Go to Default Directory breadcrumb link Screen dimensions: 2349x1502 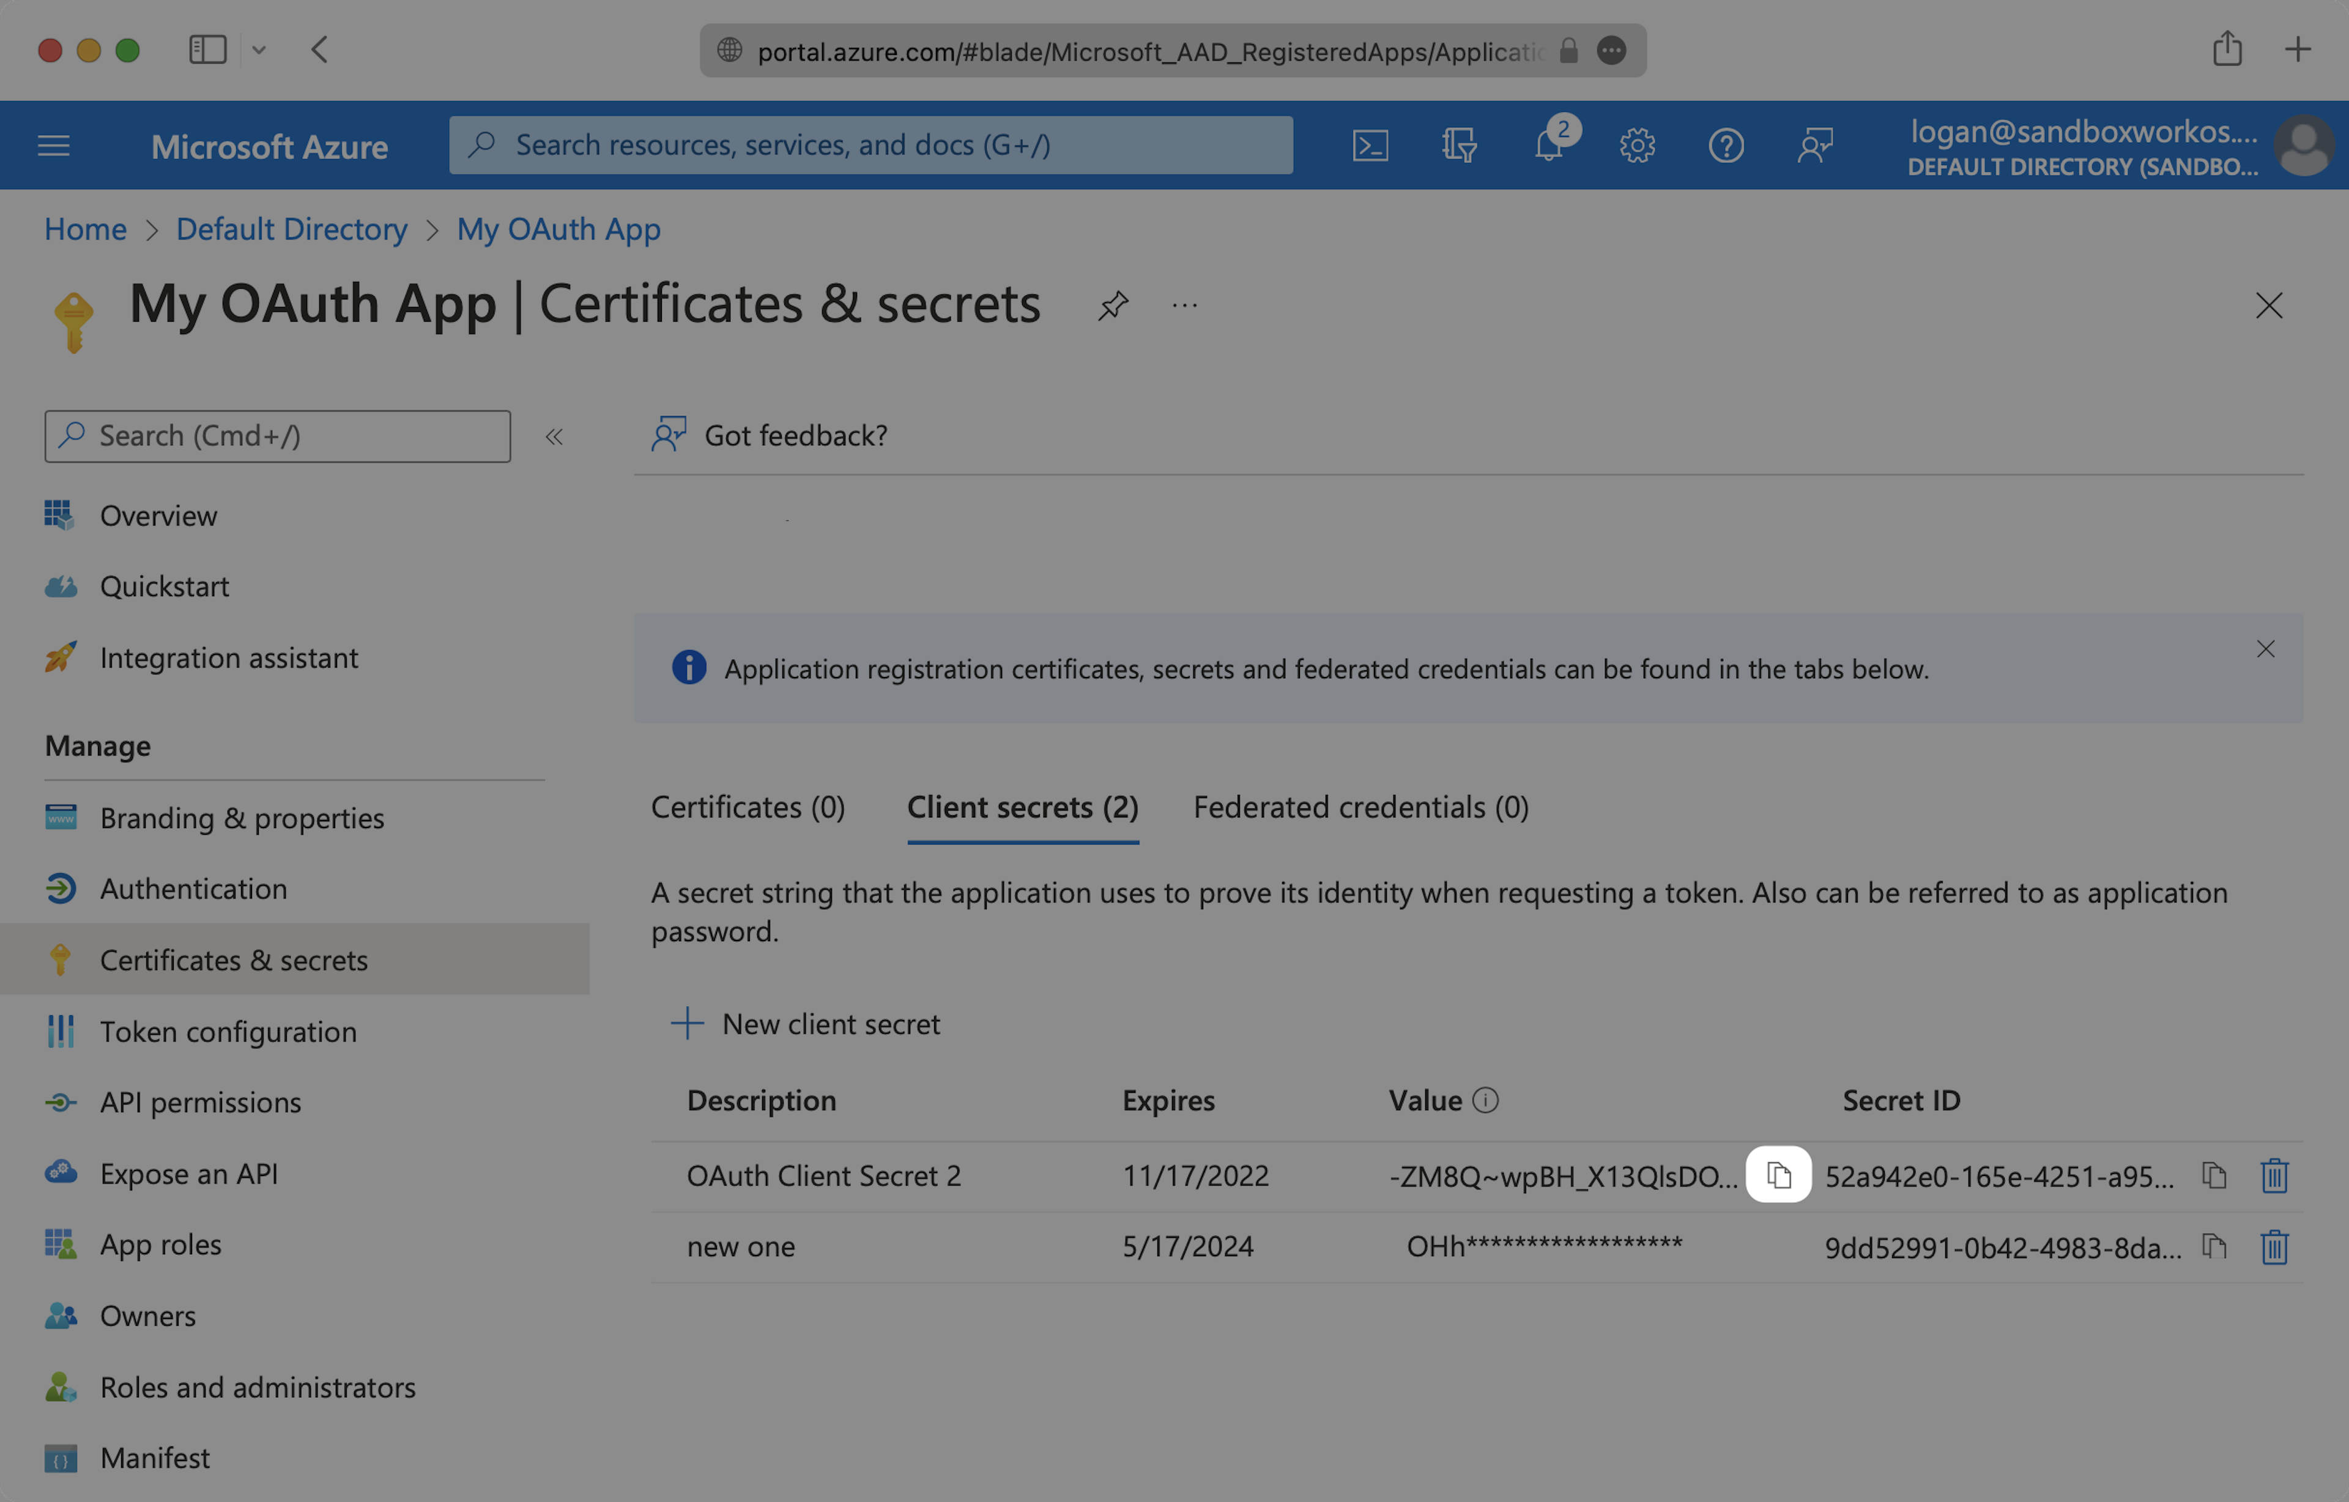click(292, 229)
